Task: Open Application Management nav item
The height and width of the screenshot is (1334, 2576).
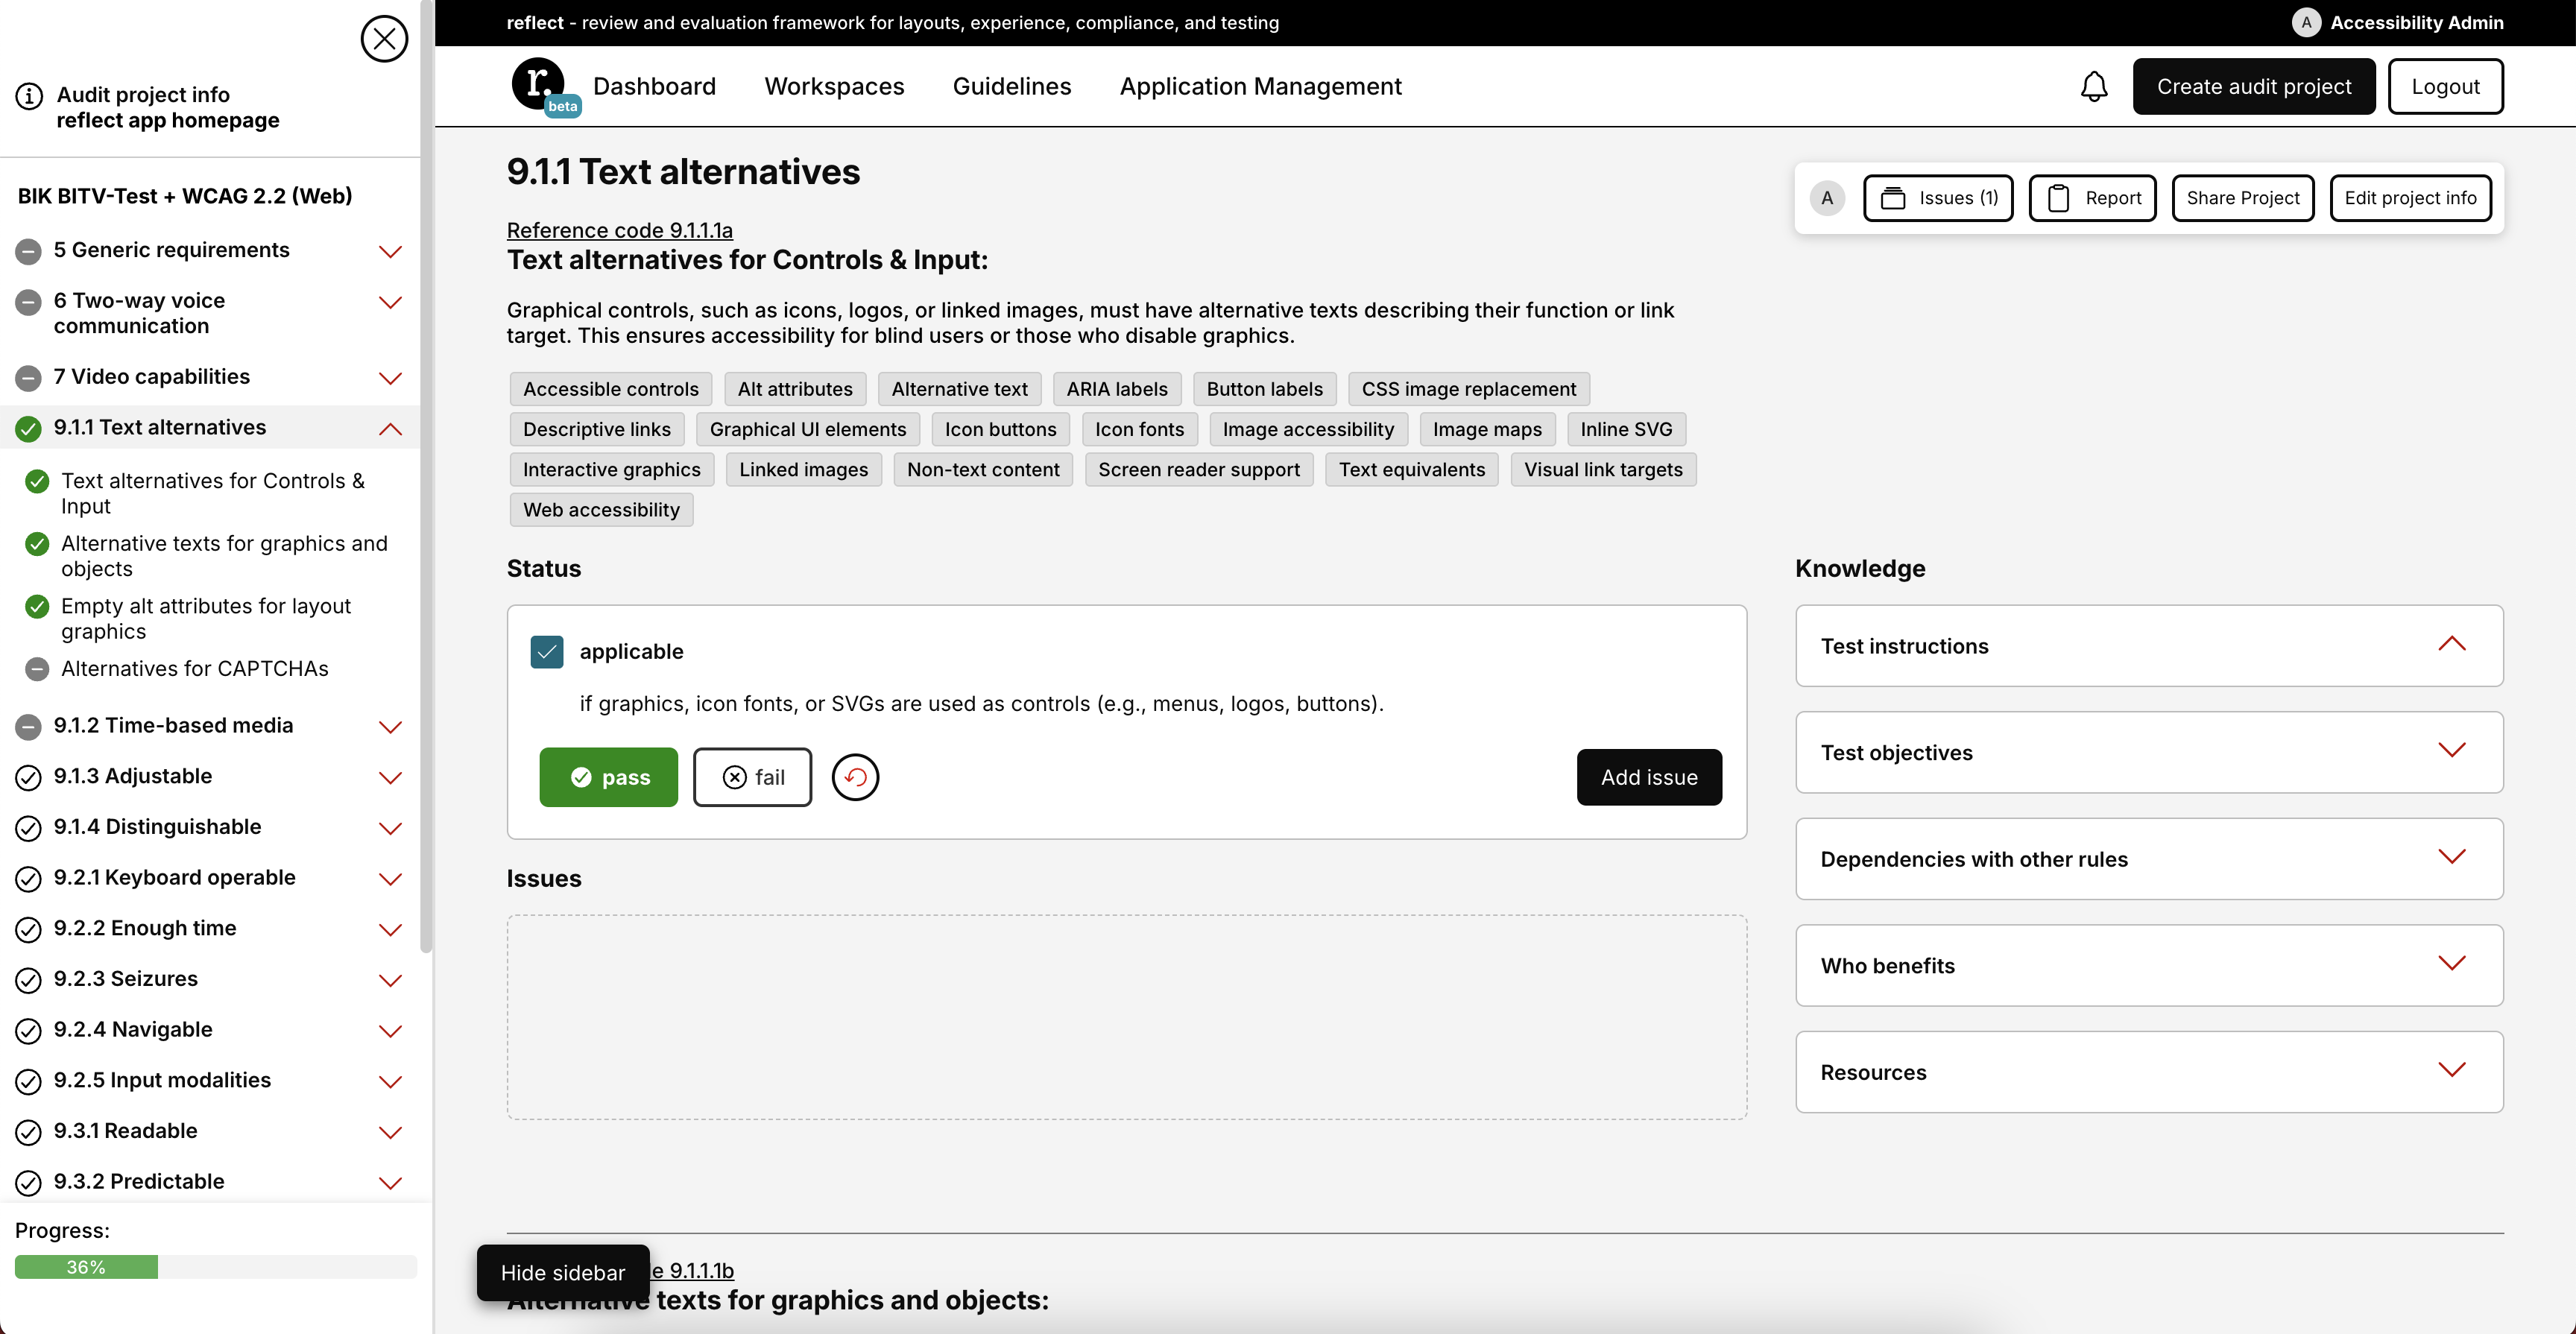Action: point(1260,86)
